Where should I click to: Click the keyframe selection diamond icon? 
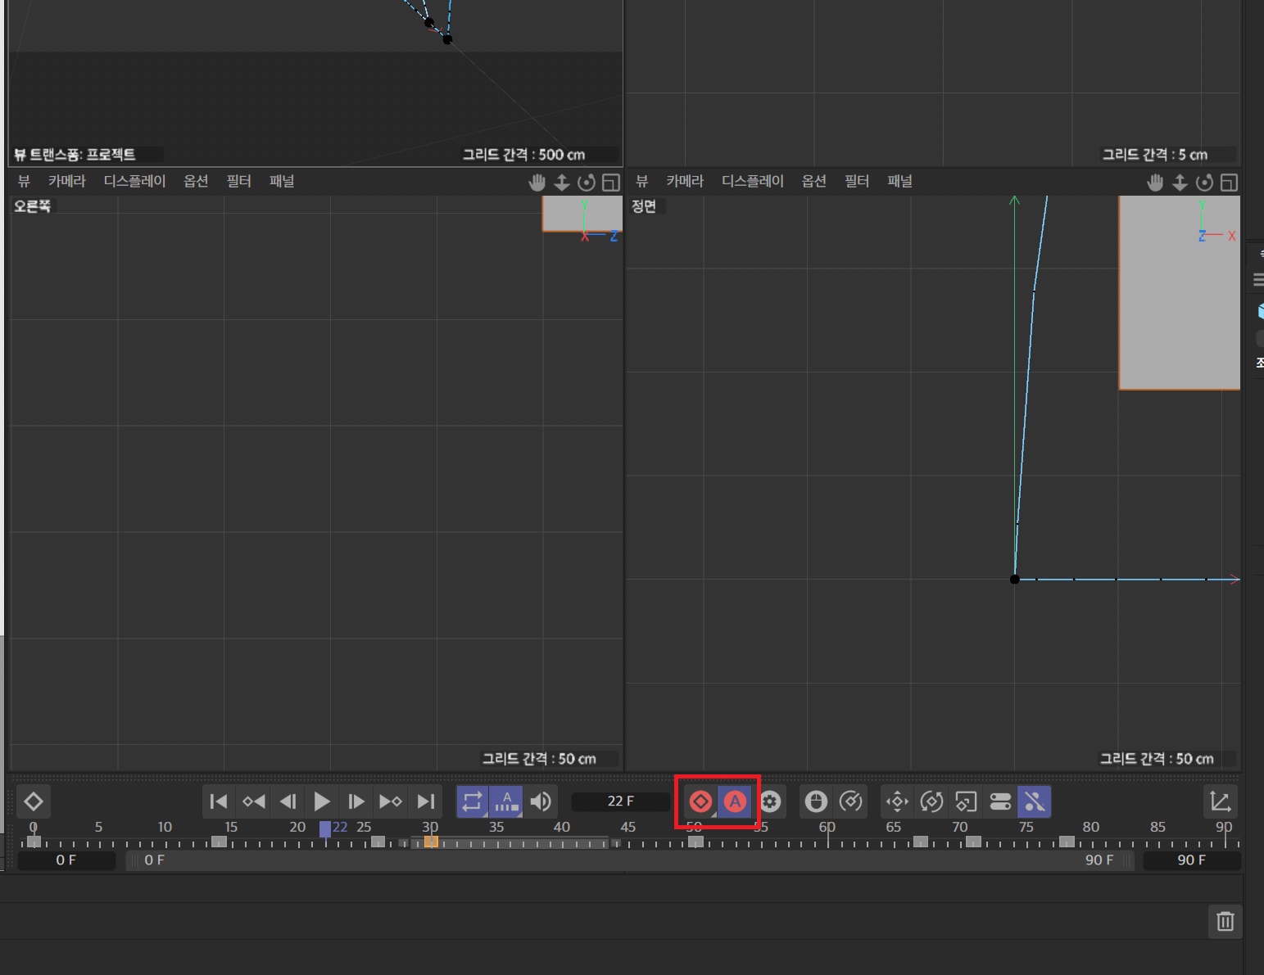coord(34,801)
